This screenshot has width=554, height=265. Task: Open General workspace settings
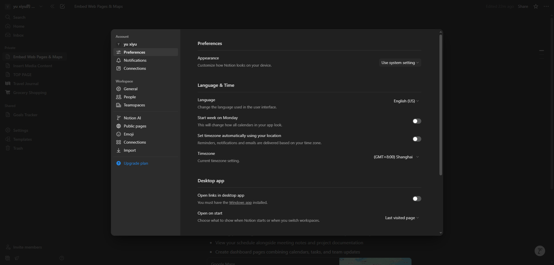tap(146, 89)
